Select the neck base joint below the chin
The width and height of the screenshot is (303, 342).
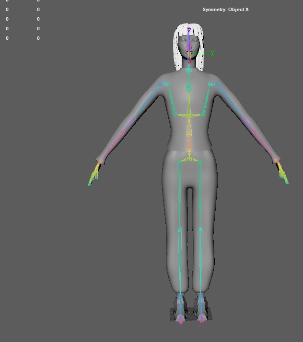click(189, 70)
